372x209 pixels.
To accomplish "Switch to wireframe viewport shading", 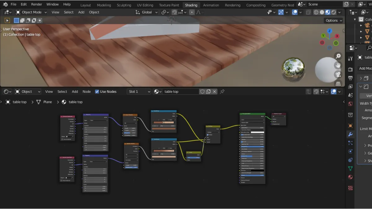I will pyautogui.click(x=316, y=12).
